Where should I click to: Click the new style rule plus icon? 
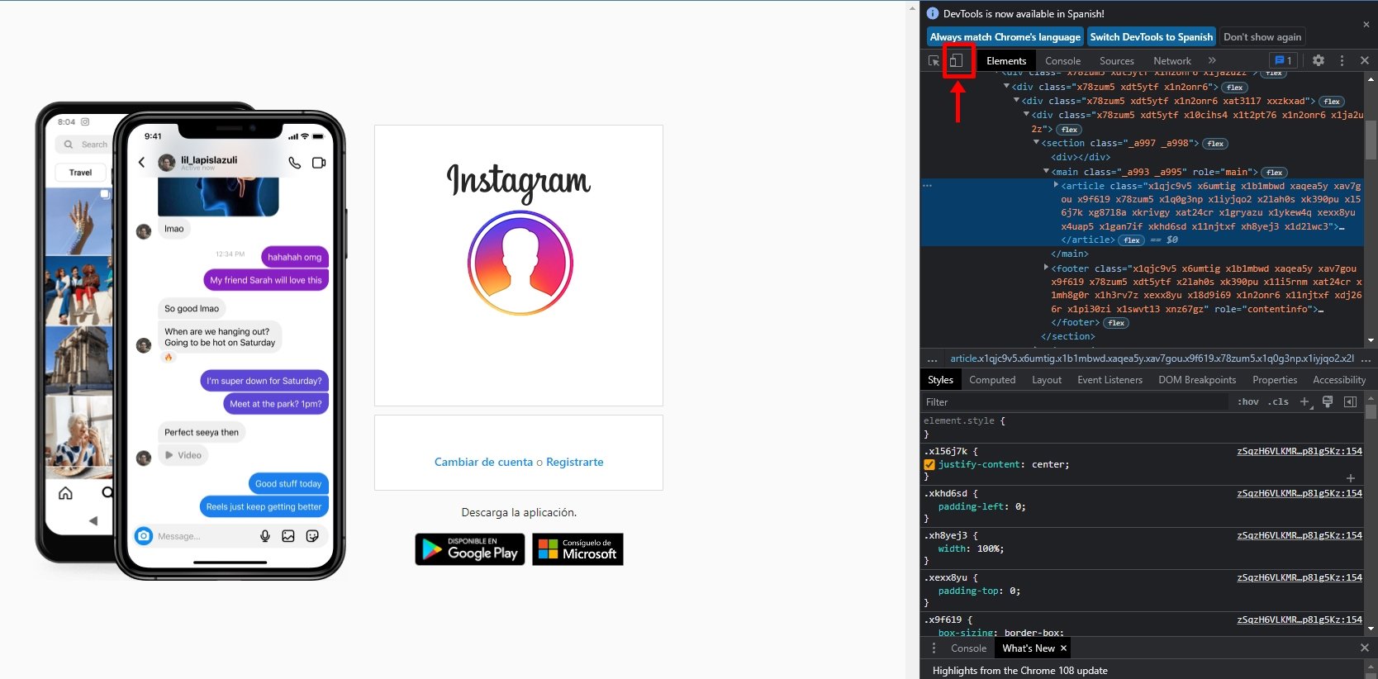pos(1304,401)
